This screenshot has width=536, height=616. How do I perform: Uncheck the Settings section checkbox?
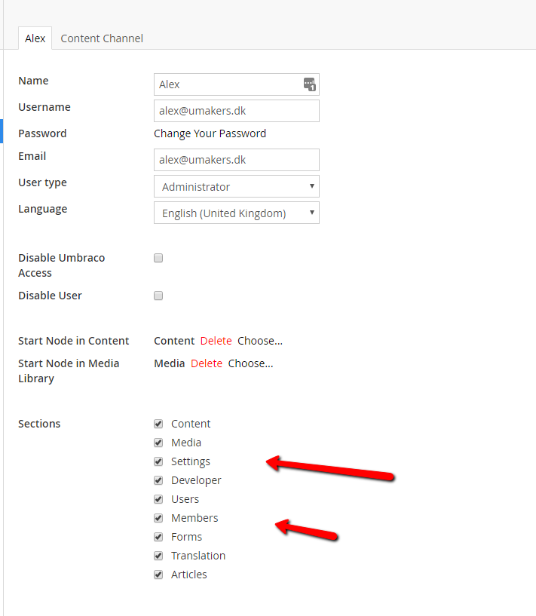(x=158, y=461)
